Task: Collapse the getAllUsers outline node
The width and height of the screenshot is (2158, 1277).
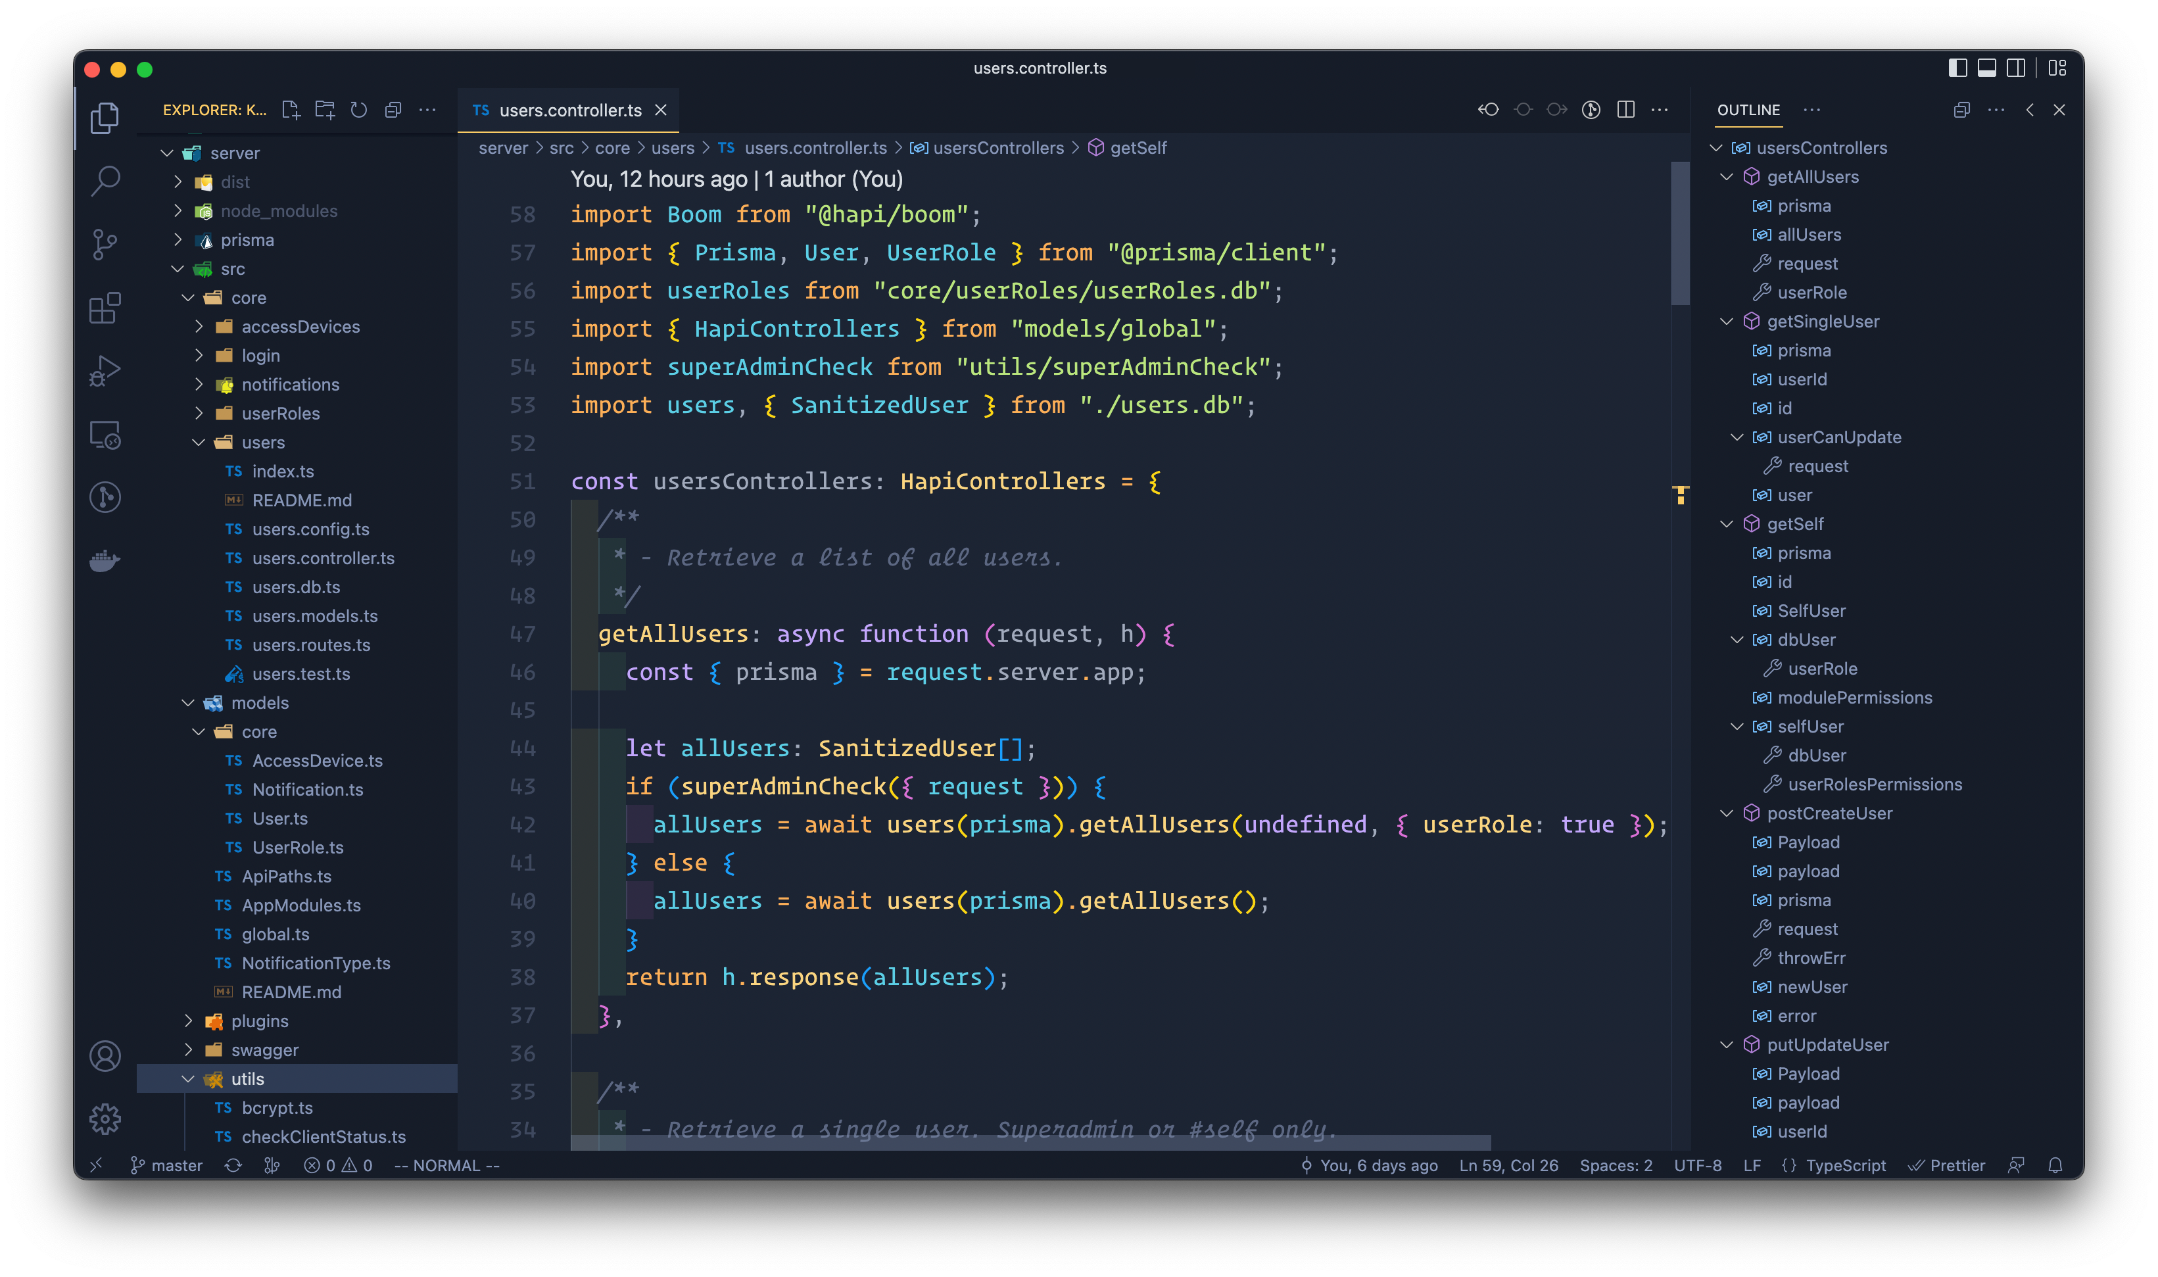Action: (x=1726, y=176)
